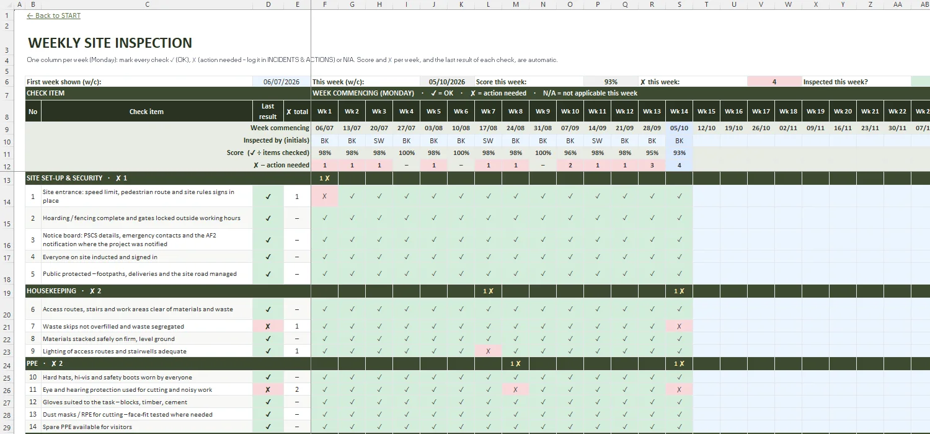The width and height of the screenshot is (930, 434).
Task: Select the 'Check item' column header cell
Action: (147, 112)
